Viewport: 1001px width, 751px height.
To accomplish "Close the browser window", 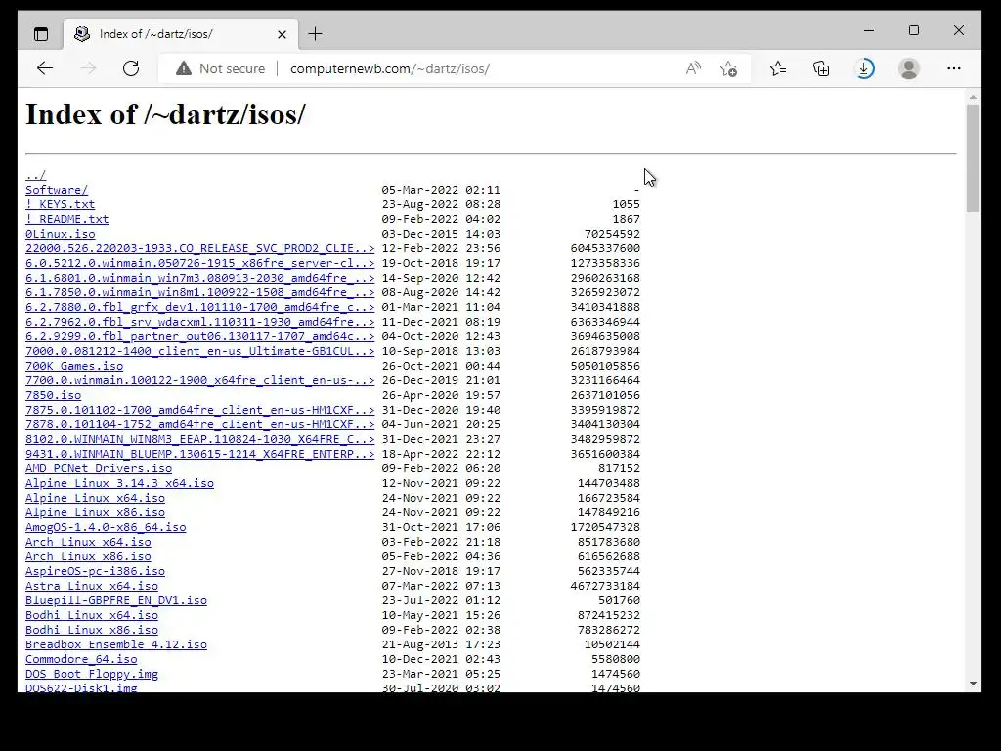I will [x=959, y=30].
